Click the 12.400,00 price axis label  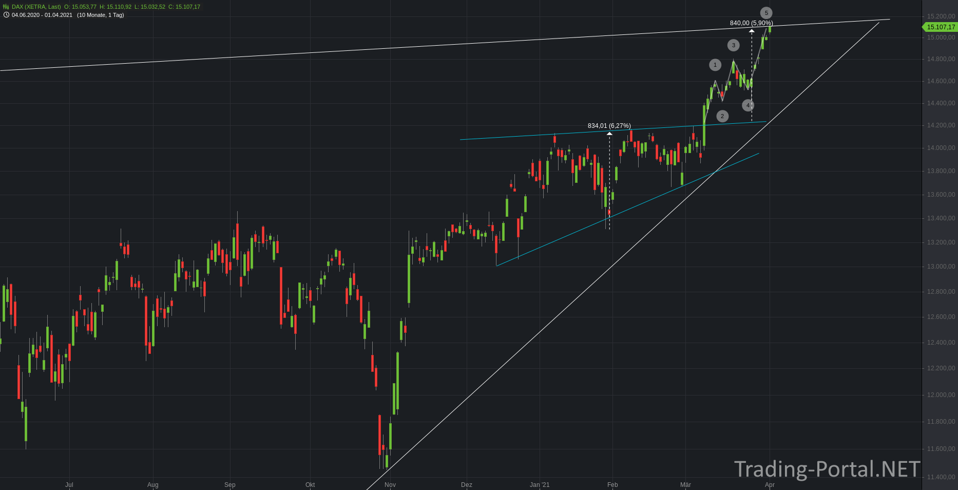(x=941, y=343)
